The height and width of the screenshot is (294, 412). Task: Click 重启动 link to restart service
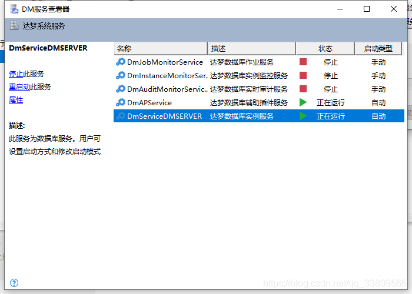pyautogui.click(x=19, y=87)
